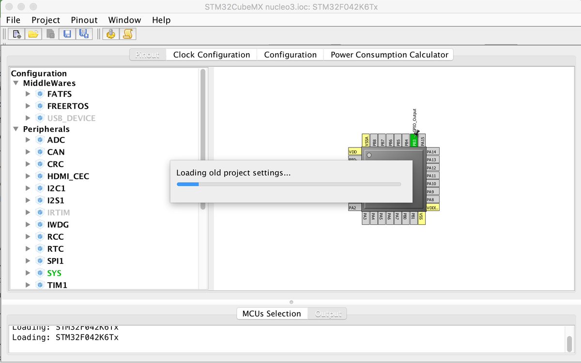Open the Help menu
581x363 pixels.
pos(161,20)
